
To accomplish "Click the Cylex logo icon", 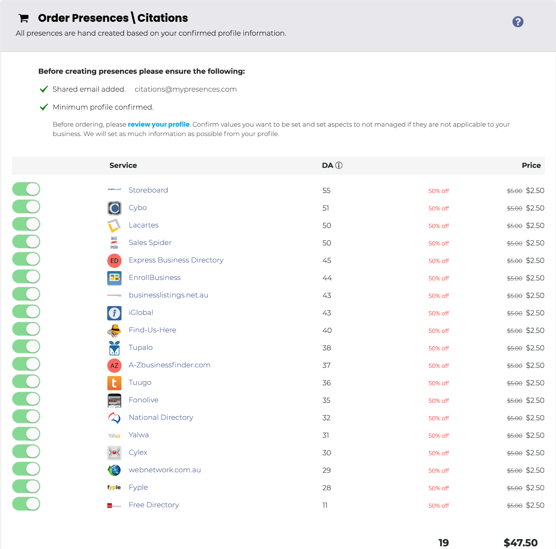I will tap(114, 453).
